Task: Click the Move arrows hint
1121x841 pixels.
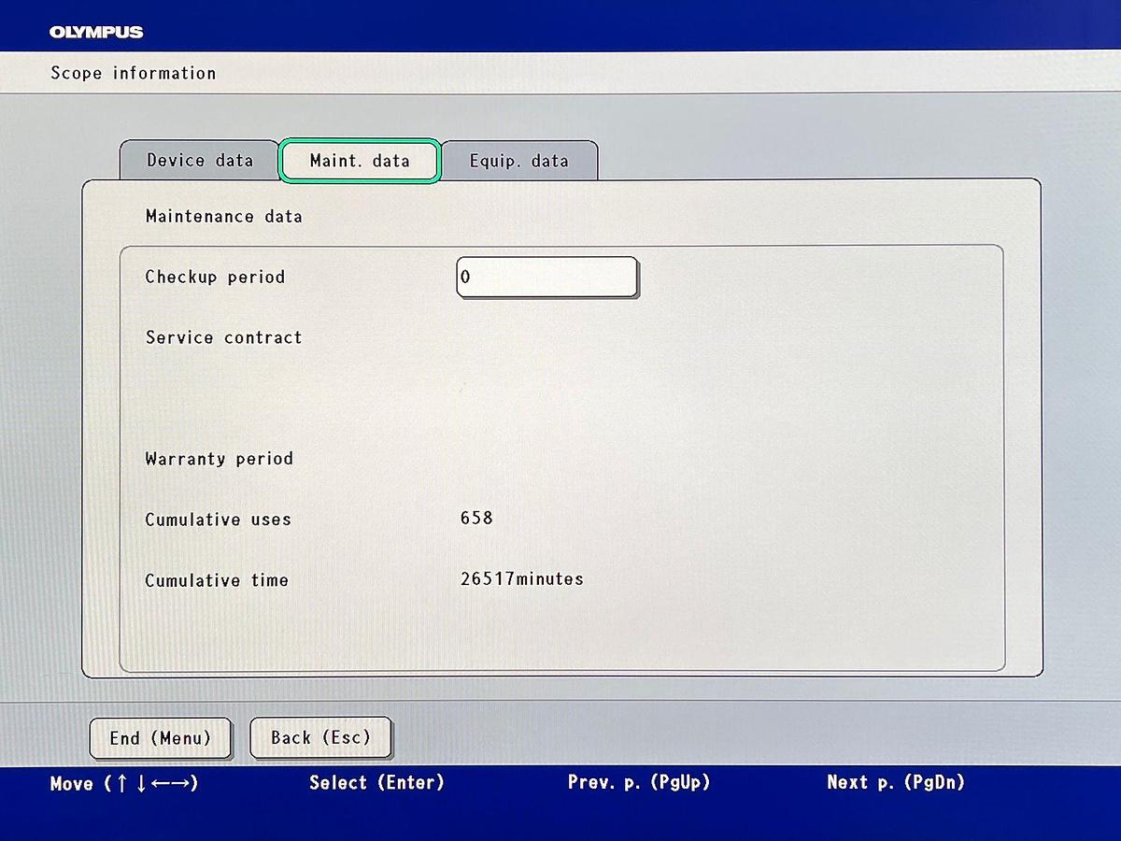Action: click(124, 783)
